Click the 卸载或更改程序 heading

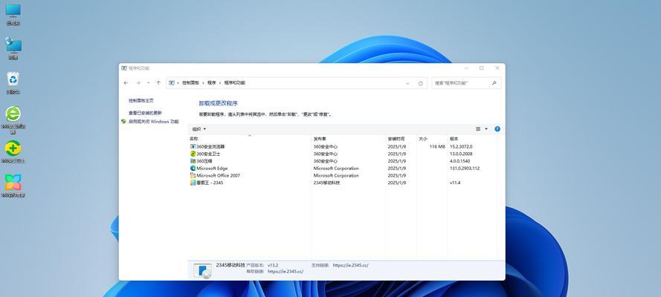point(219,103)
